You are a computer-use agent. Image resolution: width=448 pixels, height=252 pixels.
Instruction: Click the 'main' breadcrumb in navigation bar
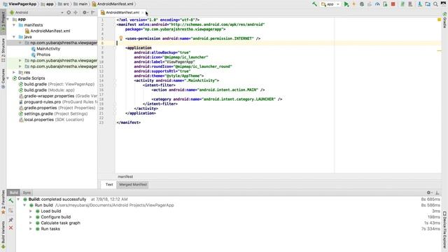tap(83, 4)
